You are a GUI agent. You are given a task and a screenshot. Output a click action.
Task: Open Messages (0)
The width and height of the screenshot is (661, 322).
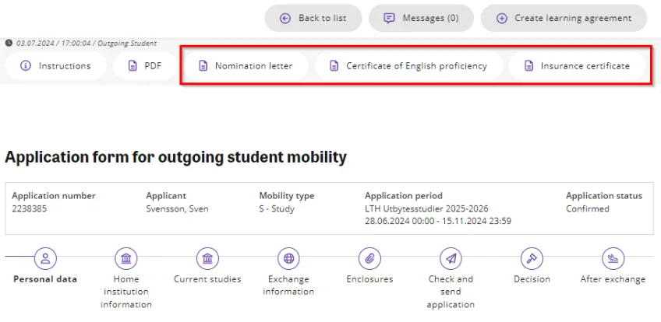(421, 18)
